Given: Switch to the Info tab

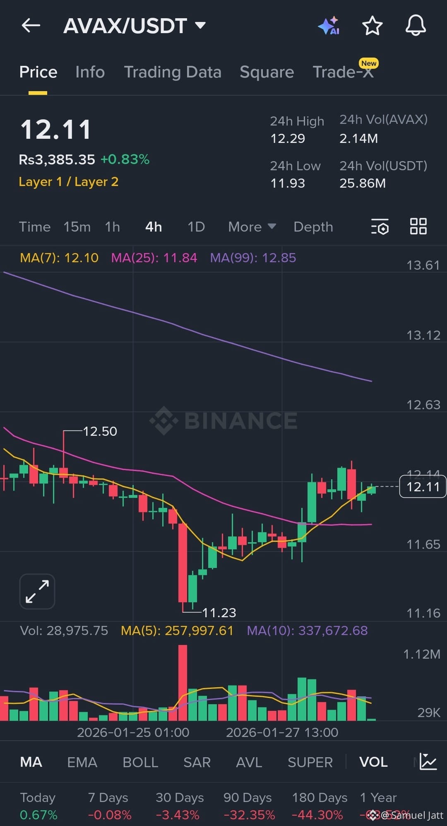Looking at the screenshot, I should point(90,72).
